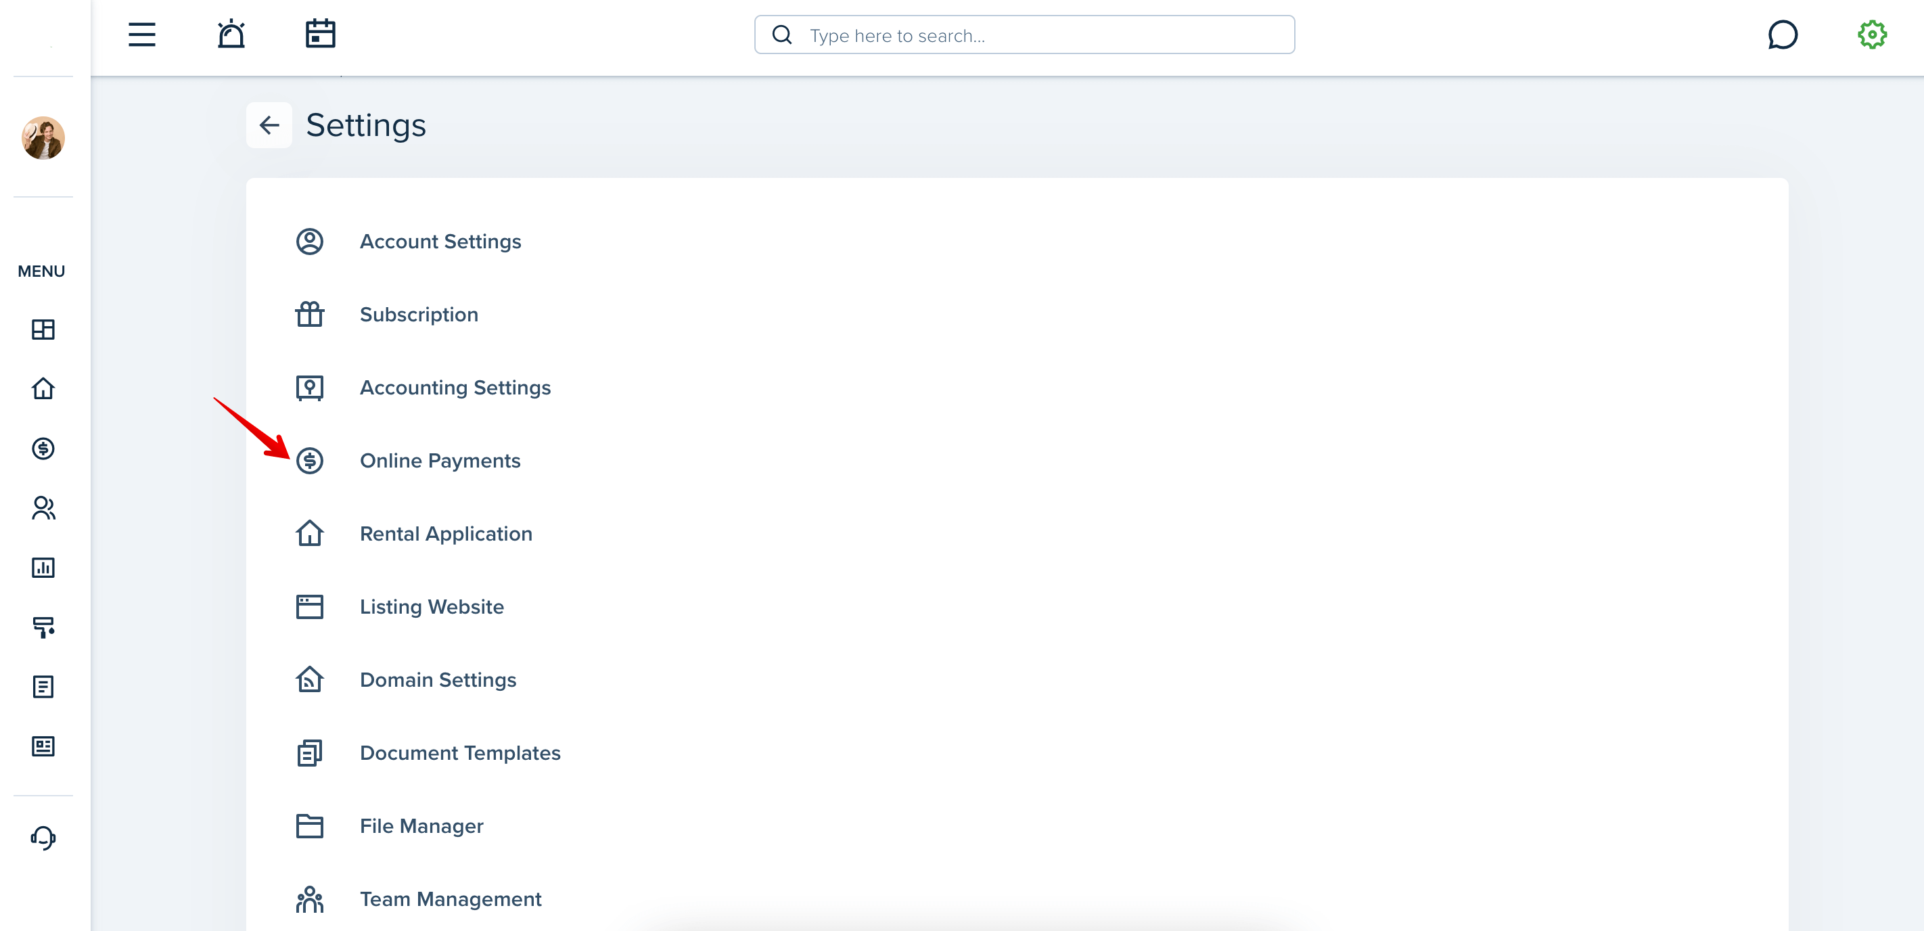Image resolution: width=1924 pixels, height=931 pixels.
Task: Go back using the arrow button
Action: (x=269, y=124)
